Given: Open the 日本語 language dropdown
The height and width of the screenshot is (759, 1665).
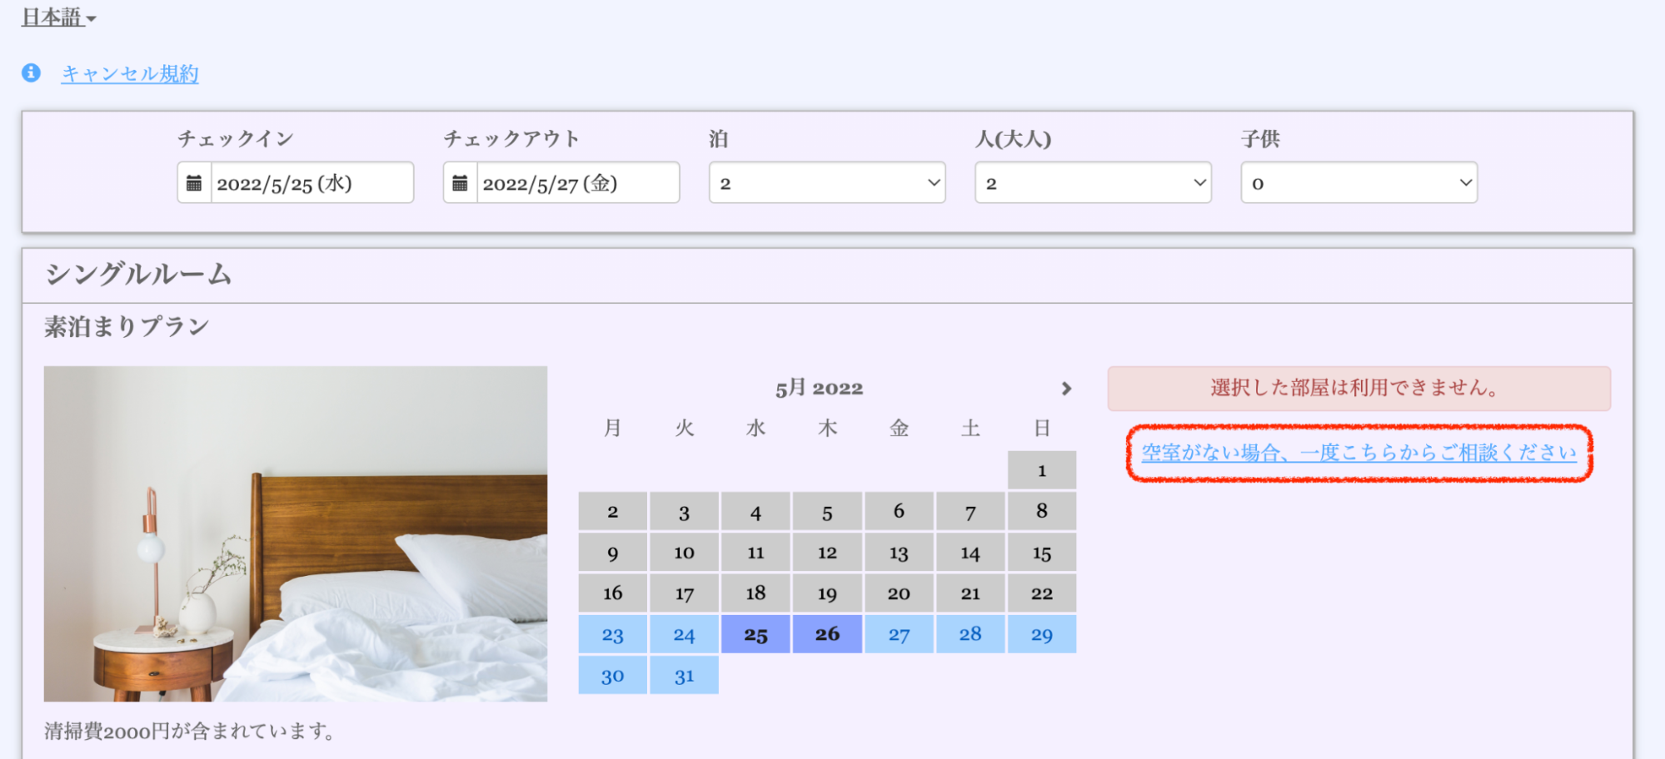Looking at the screenshot, I should pyautogui.click(x=58, y=17).
